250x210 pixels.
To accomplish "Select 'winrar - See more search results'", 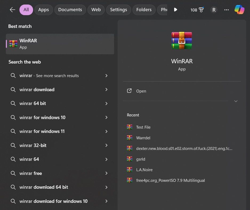I will (x=60, y=75).
